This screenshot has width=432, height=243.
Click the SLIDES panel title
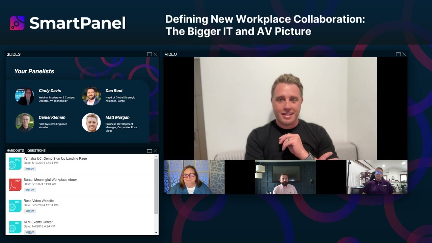(13, 54)
